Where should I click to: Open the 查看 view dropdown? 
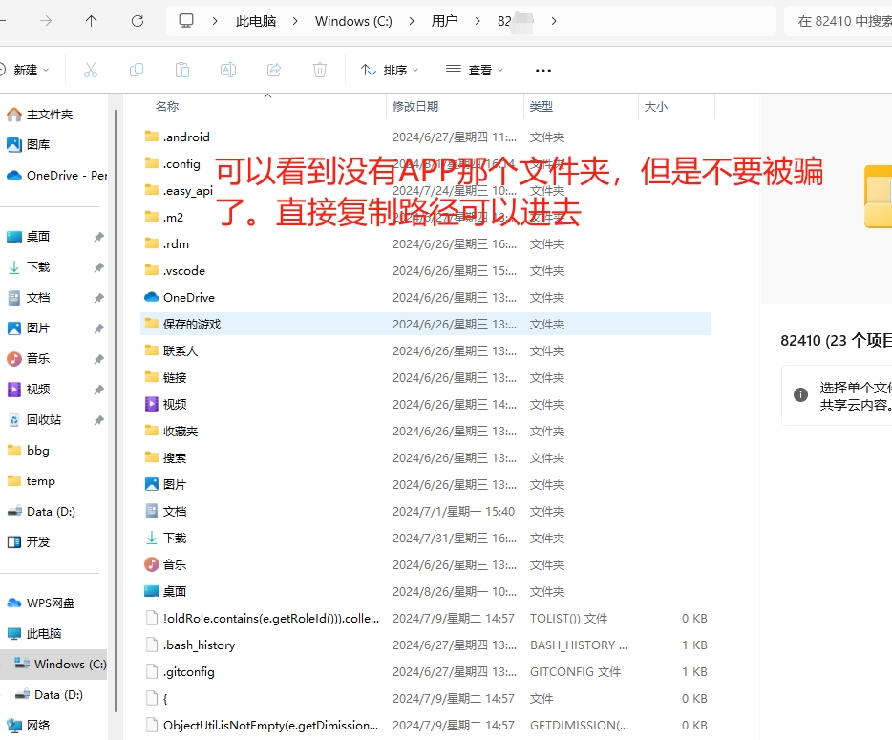pyautogui.click(x=475, y=70)
